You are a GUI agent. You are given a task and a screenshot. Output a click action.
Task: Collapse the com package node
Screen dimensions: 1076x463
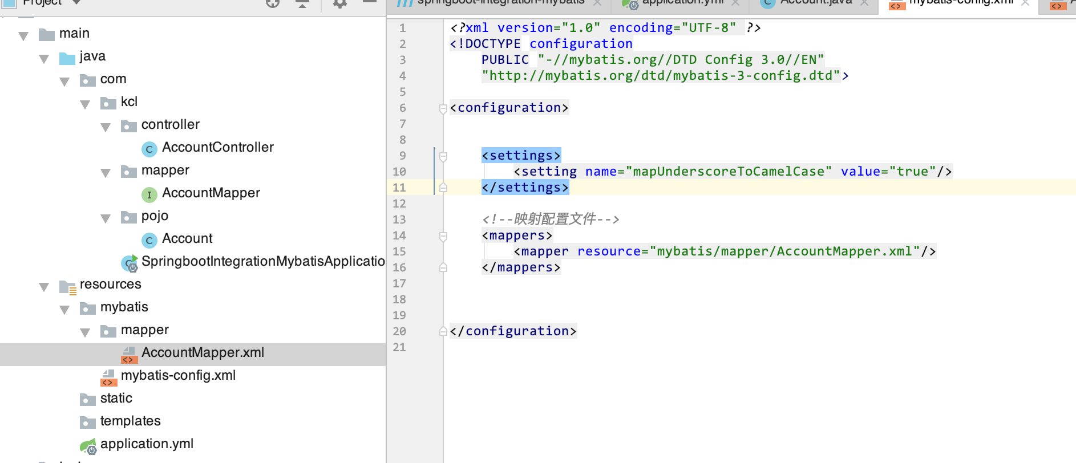pos(64,81)
